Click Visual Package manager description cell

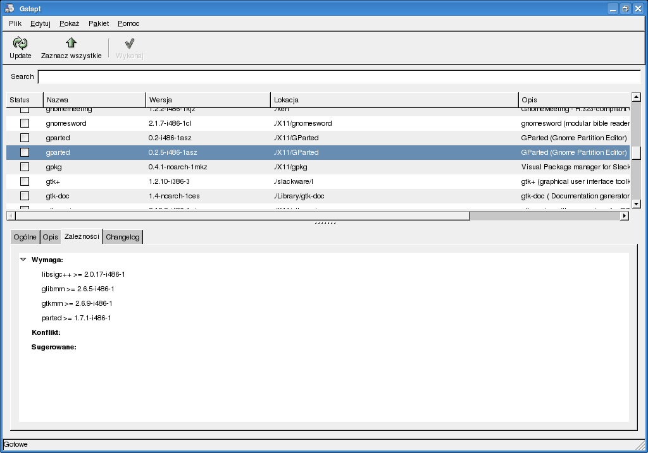coord(575,167)
